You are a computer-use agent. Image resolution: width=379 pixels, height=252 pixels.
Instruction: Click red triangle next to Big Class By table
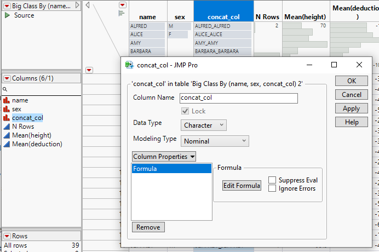(x=7, y=6)
